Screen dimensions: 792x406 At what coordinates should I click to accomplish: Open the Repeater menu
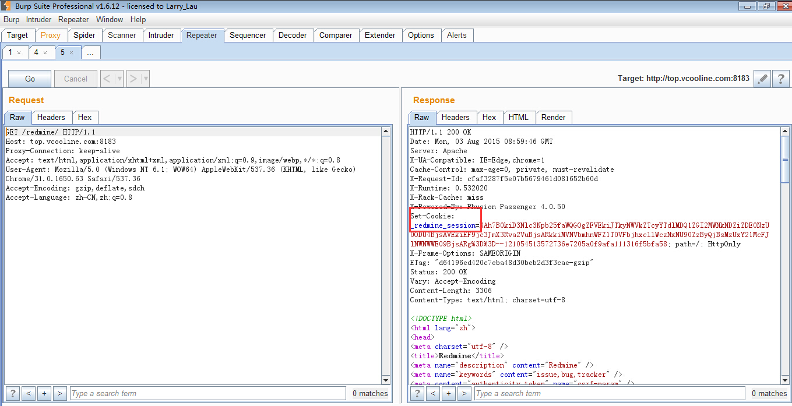click(x=73, y=19)
